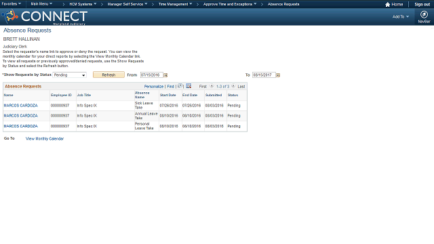Open the To date calendar picker
434x244 pixels.
(278, 75)
